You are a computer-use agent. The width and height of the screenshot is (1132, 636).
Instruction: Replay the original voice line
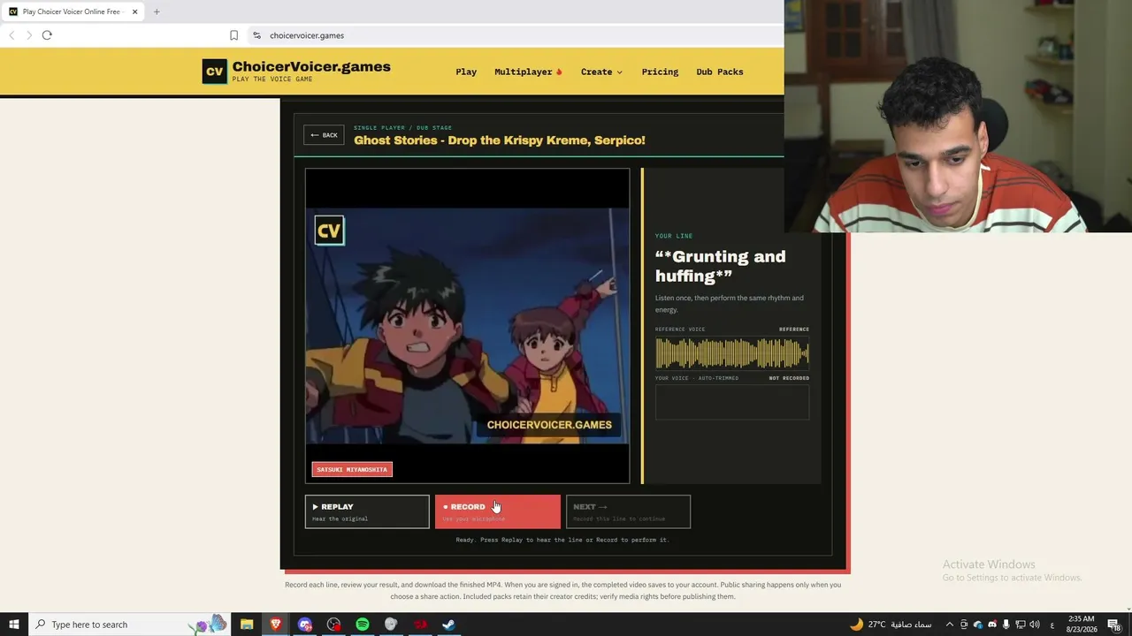(x=367, y=511)
